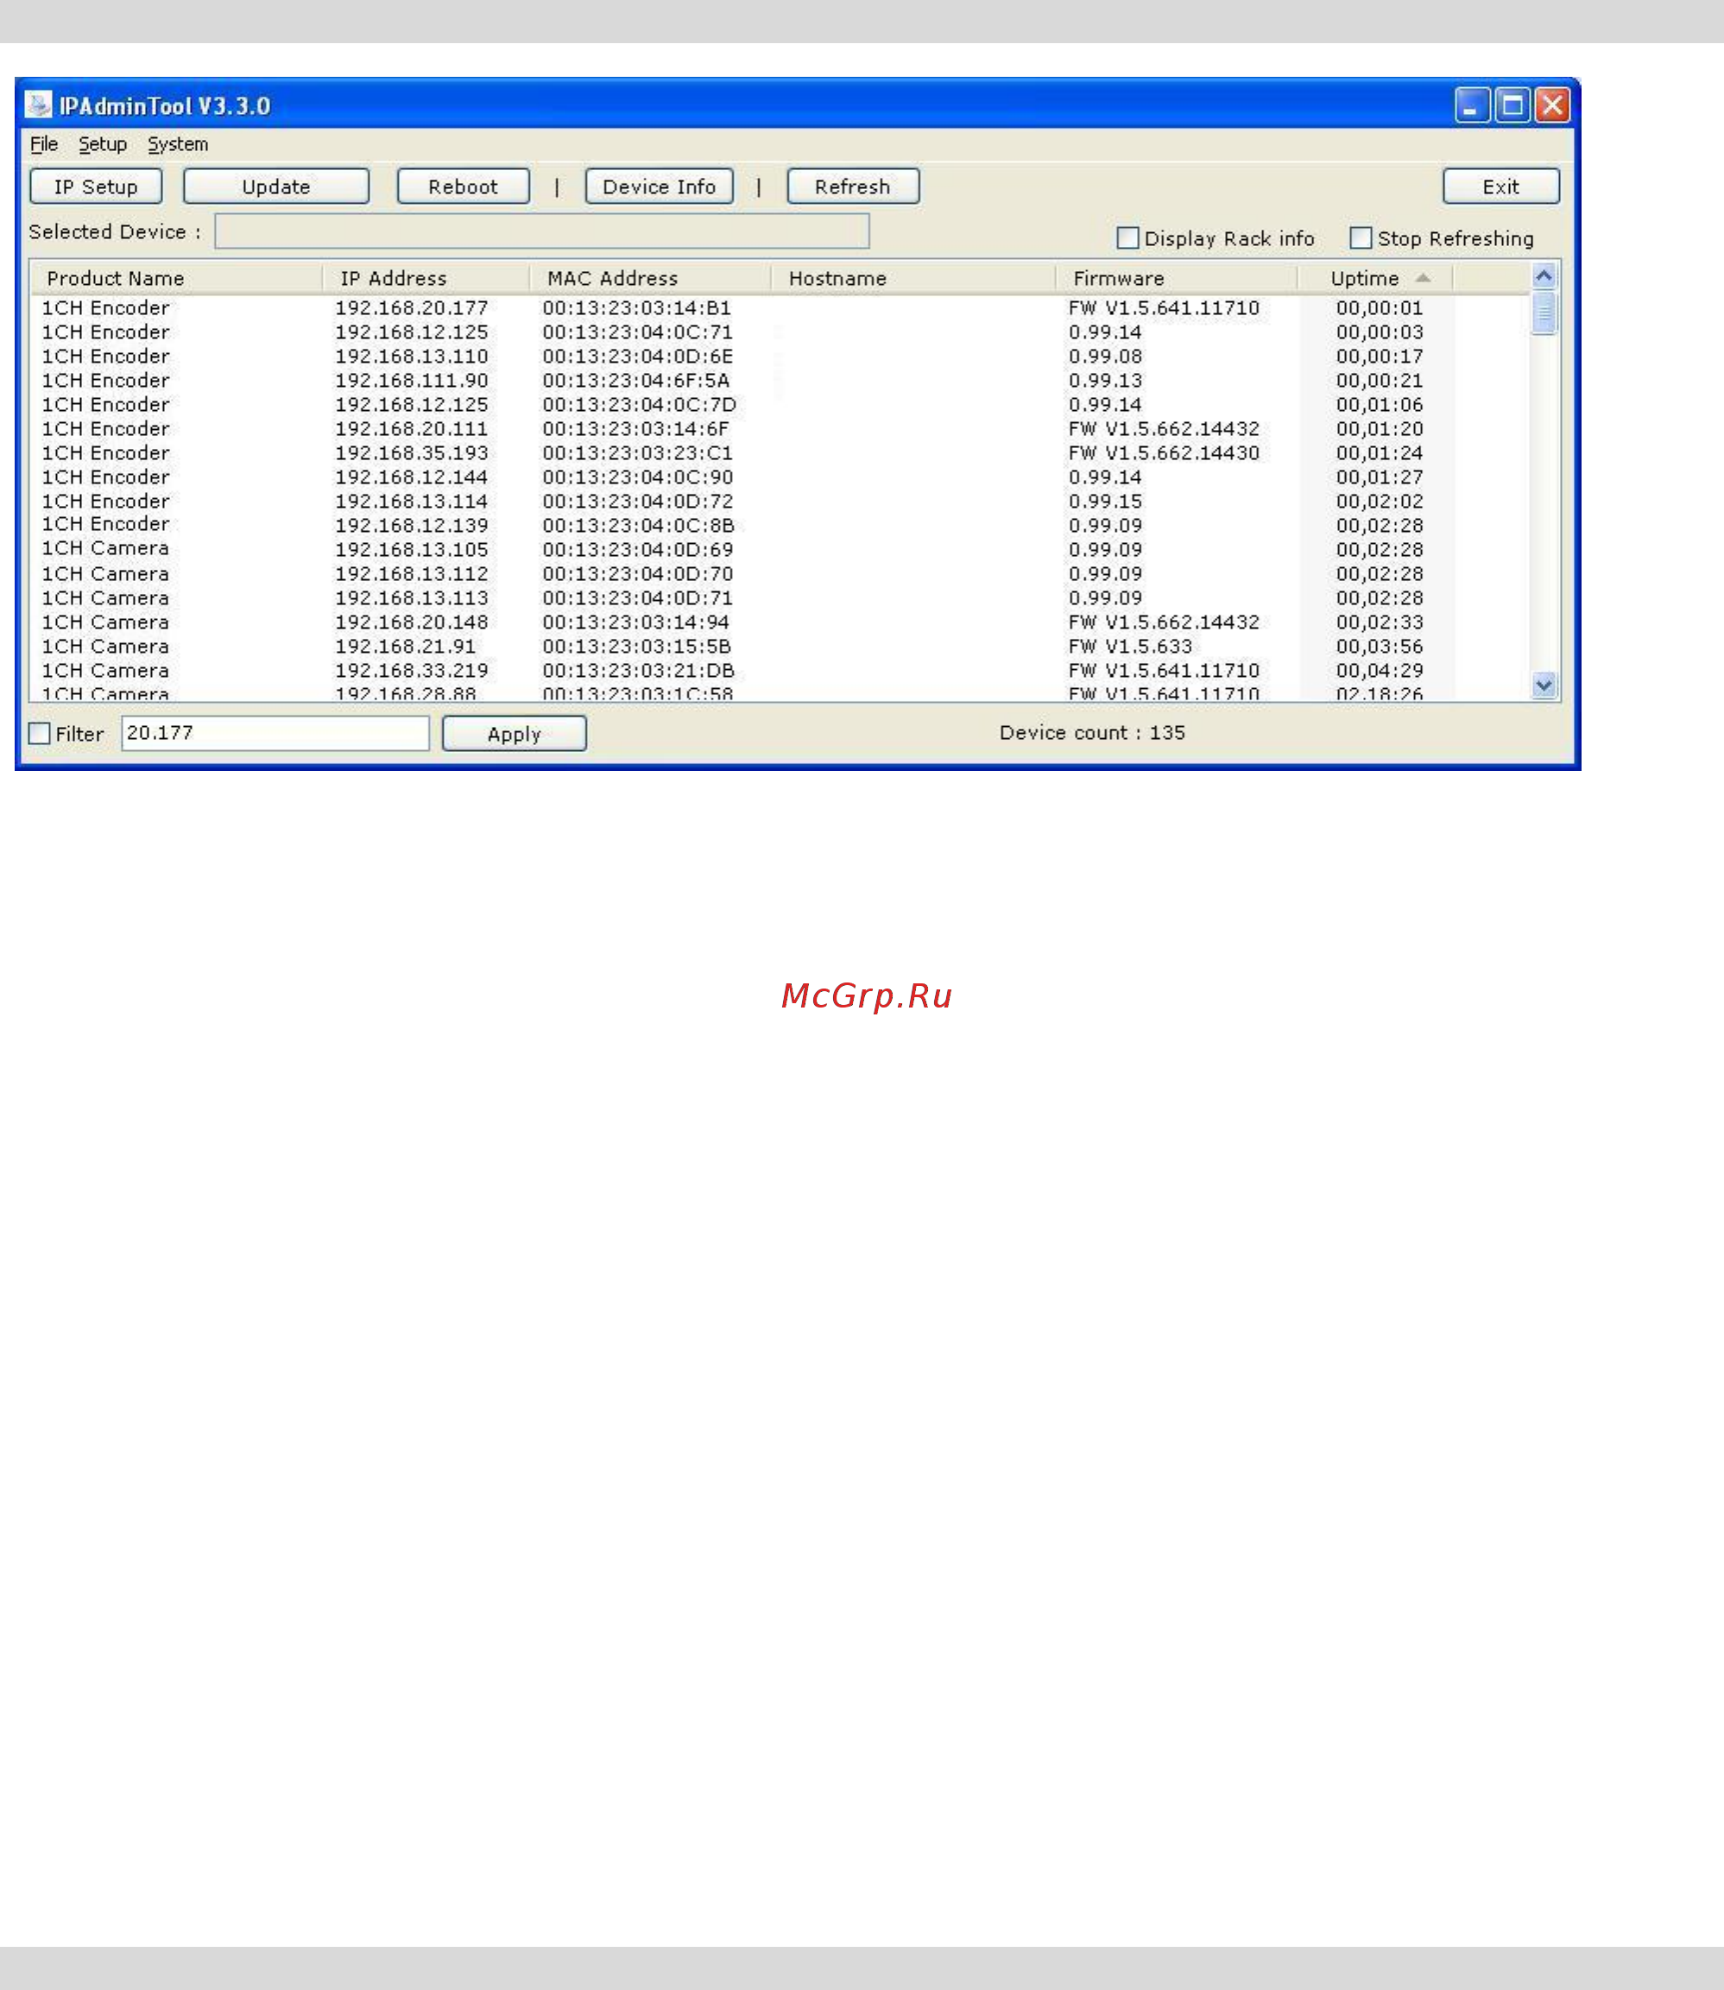Click the Exit button
This screenshot has height=1990, width=1724.
(x=1500, y=186)
